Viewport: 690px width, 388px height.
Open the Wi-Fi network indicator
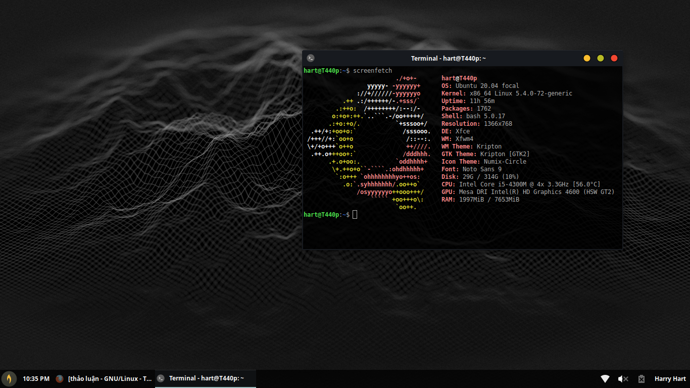605,379
